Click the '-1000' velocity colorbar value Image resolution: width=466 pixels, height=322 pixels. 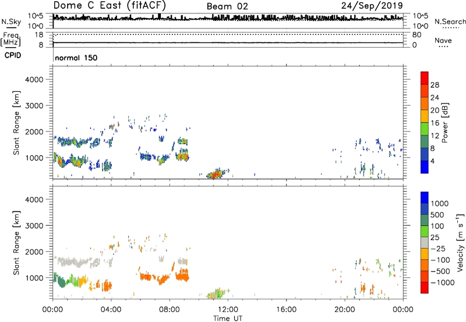click(442, 282)
